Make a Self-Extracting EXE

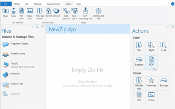[x=85, y=14]
